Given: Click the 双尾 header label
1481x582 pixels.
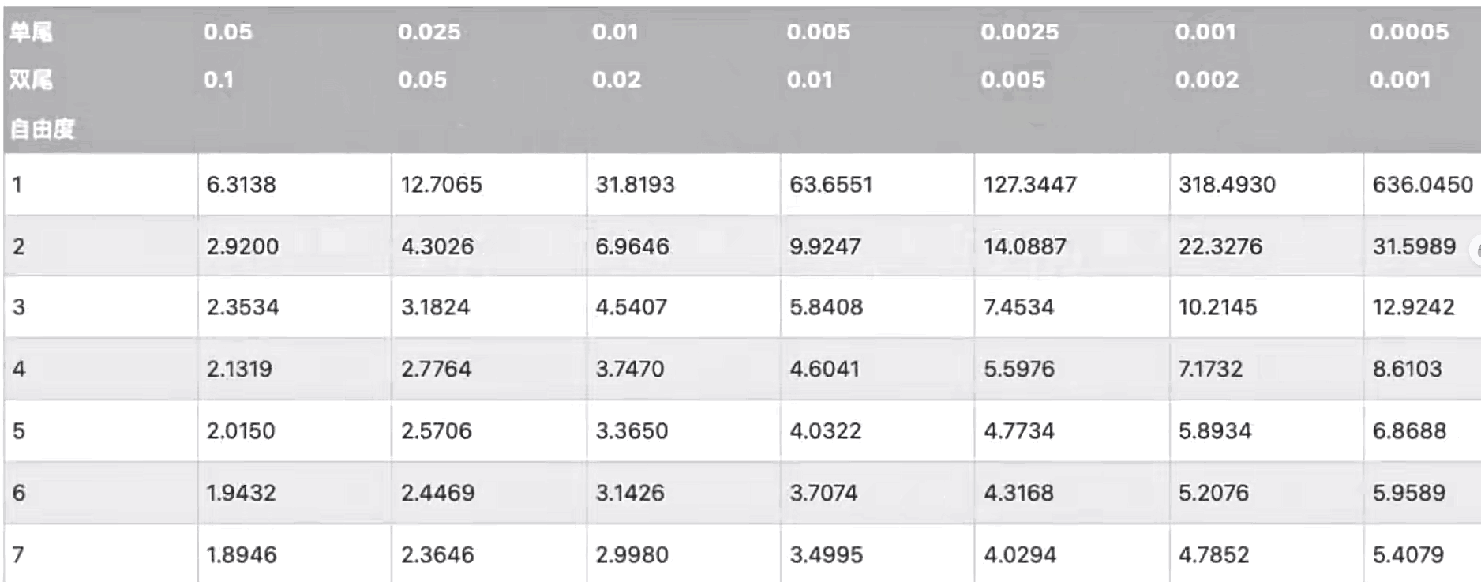Looking at the screenshot, I should [31, 80].
